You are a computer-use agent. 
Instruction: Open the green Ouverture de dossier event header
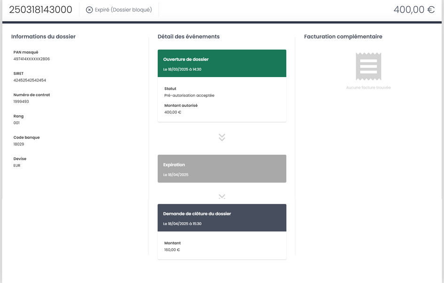[222, 63]
